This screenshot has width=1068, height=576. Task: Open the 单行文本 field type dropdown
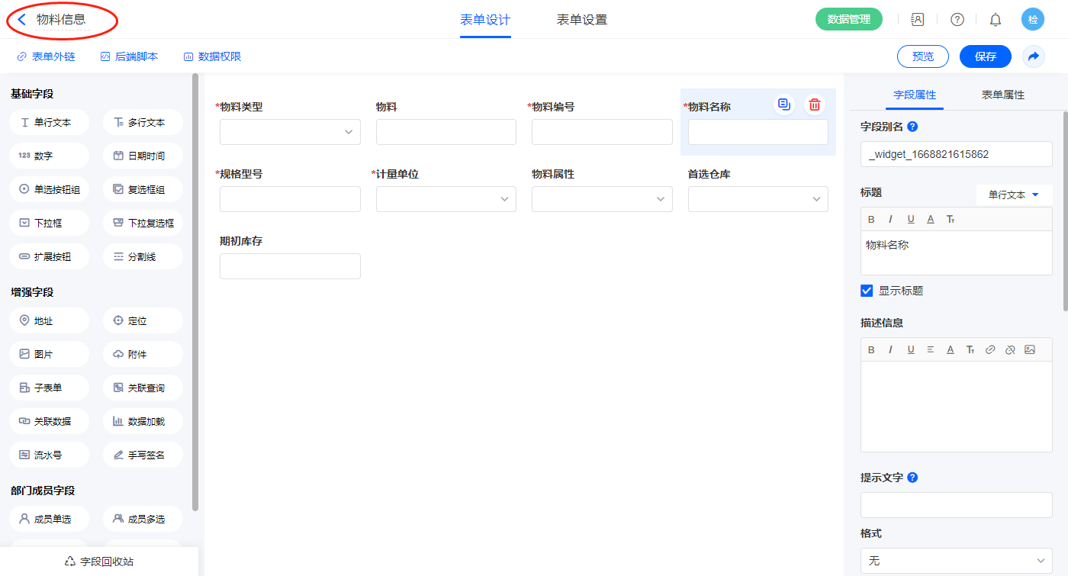pos(1014,195)
